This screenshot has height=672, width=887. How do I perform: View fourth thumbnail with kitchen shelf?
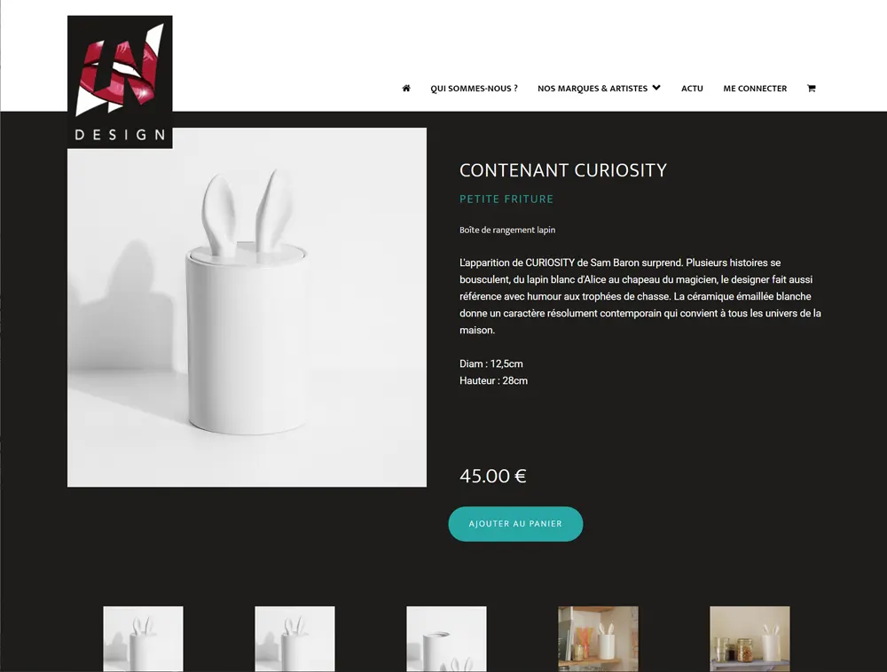point(598,639)
